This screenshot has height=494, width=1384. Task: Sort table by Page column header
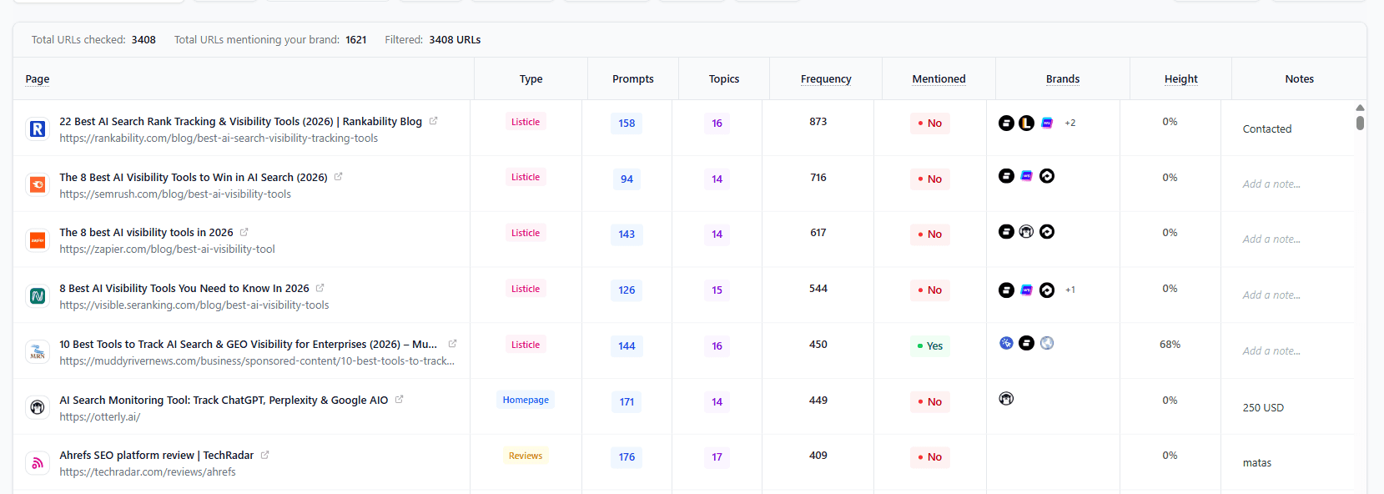click(x=38, y=78)
